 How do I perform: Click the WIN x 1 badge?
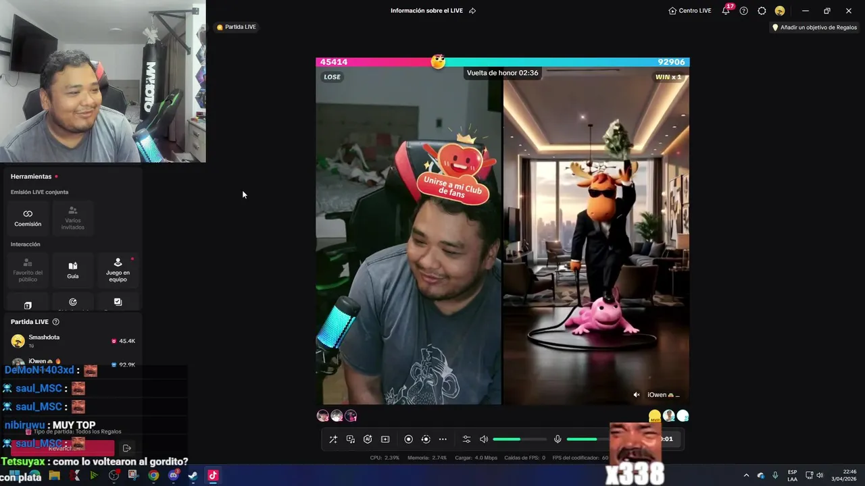click(668, 77)
